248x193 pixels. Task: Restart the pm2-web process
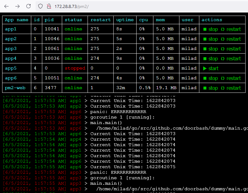[x=231, y=88]
